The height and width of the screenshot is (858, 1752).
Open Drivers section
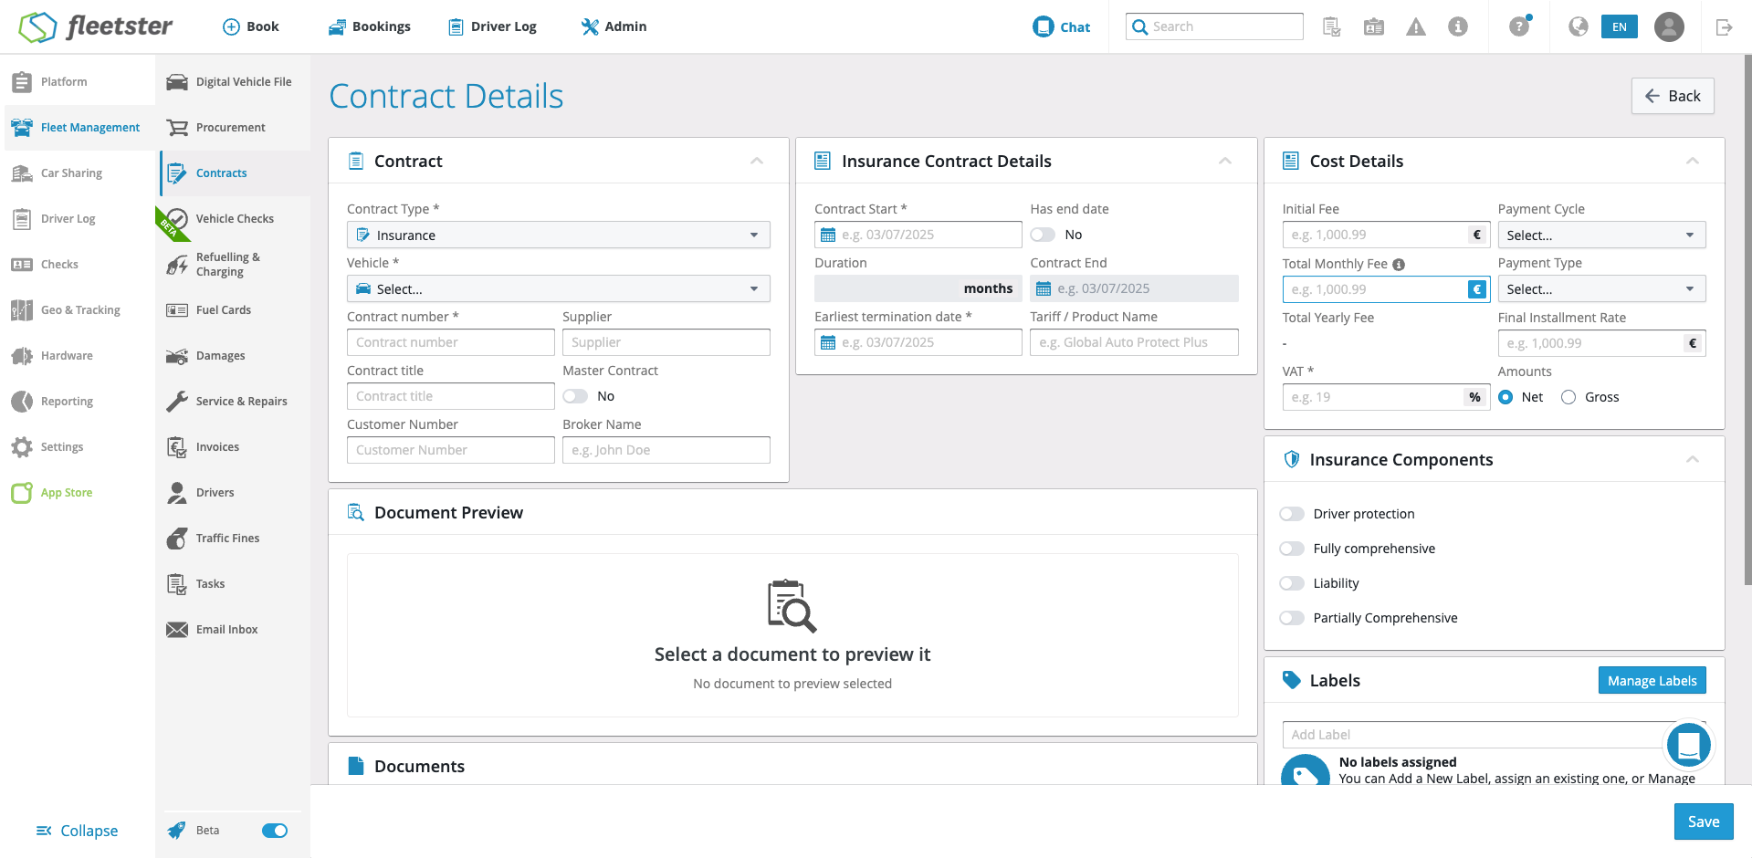point(233,492)
